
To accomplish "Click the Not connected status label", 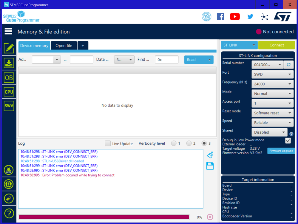I will click(x=278, y=32).
